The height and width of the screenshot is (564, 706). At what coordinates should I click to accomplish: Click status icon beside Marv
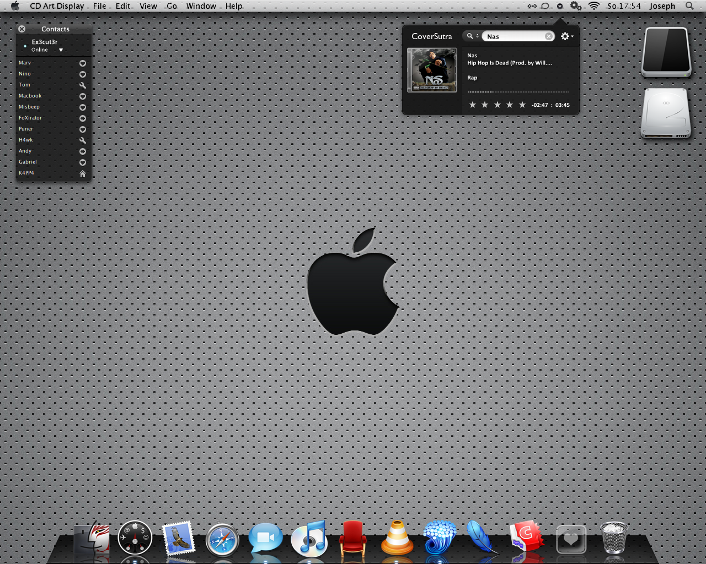click(x=83, y=63)
